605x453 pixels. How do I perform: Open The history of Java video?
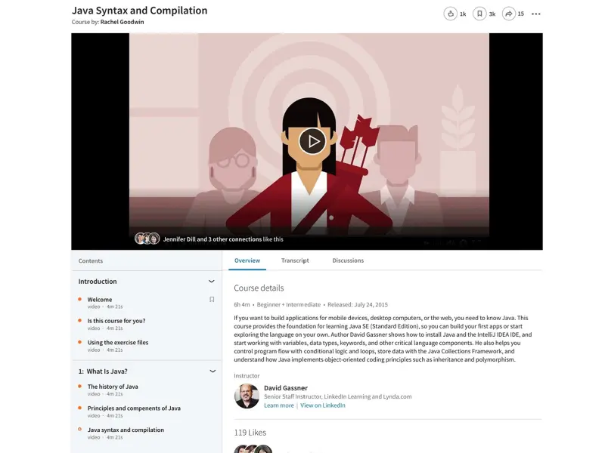113,387
